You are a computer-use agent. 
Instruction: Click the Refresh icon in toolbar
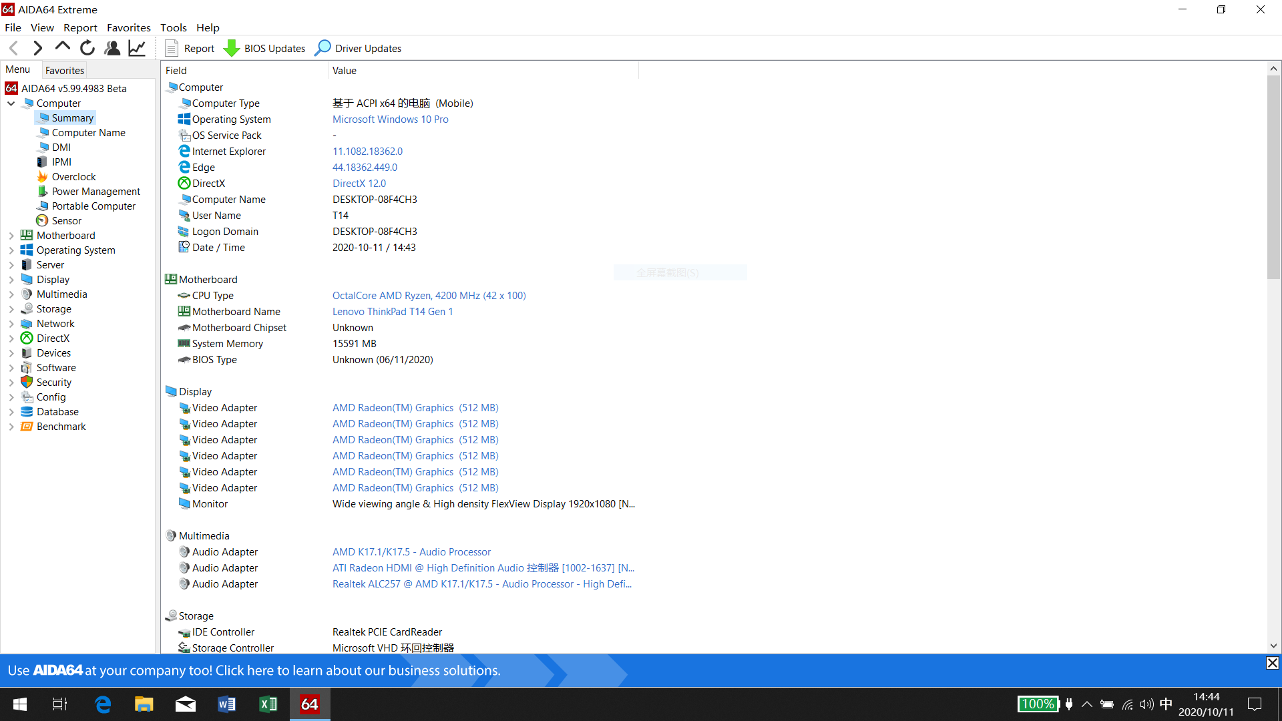pyautogui.click(x=87, y=48)
